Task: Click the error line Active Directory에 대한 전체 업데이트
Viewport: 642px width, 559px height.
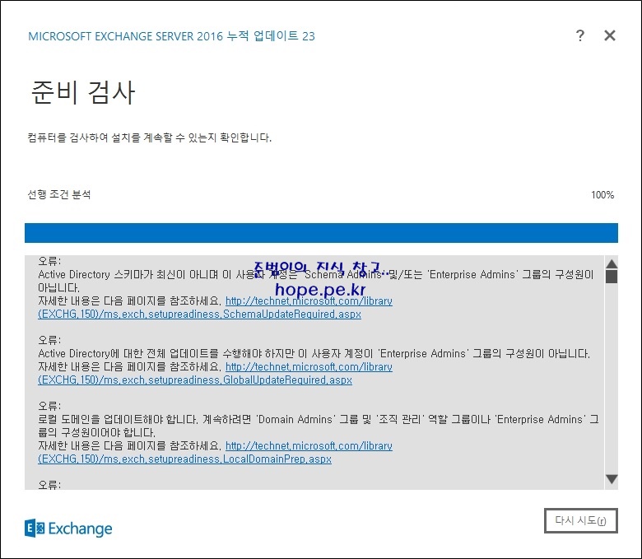Action: pos(314,353)
